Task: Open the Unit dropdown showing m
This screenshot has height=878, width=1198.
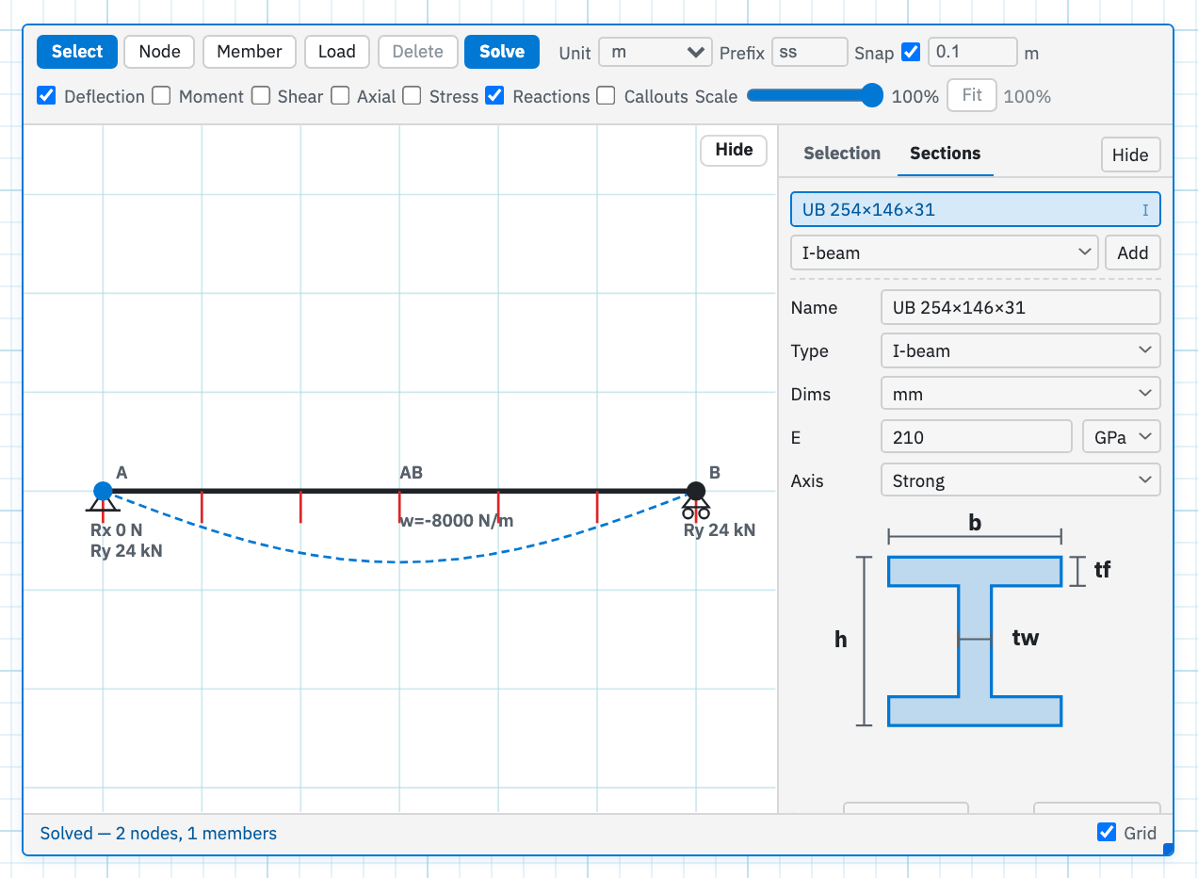Action: click(x=656, y=52)
